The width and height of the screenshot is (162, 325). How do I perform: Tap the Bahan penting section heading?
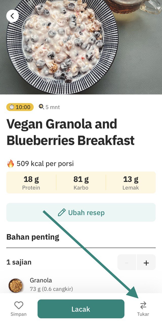pyautogui.click(x=33, y=237)
